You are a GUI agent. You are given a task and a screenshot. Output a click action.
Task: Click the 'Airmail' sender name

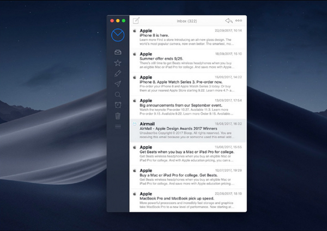click(147, 124)
